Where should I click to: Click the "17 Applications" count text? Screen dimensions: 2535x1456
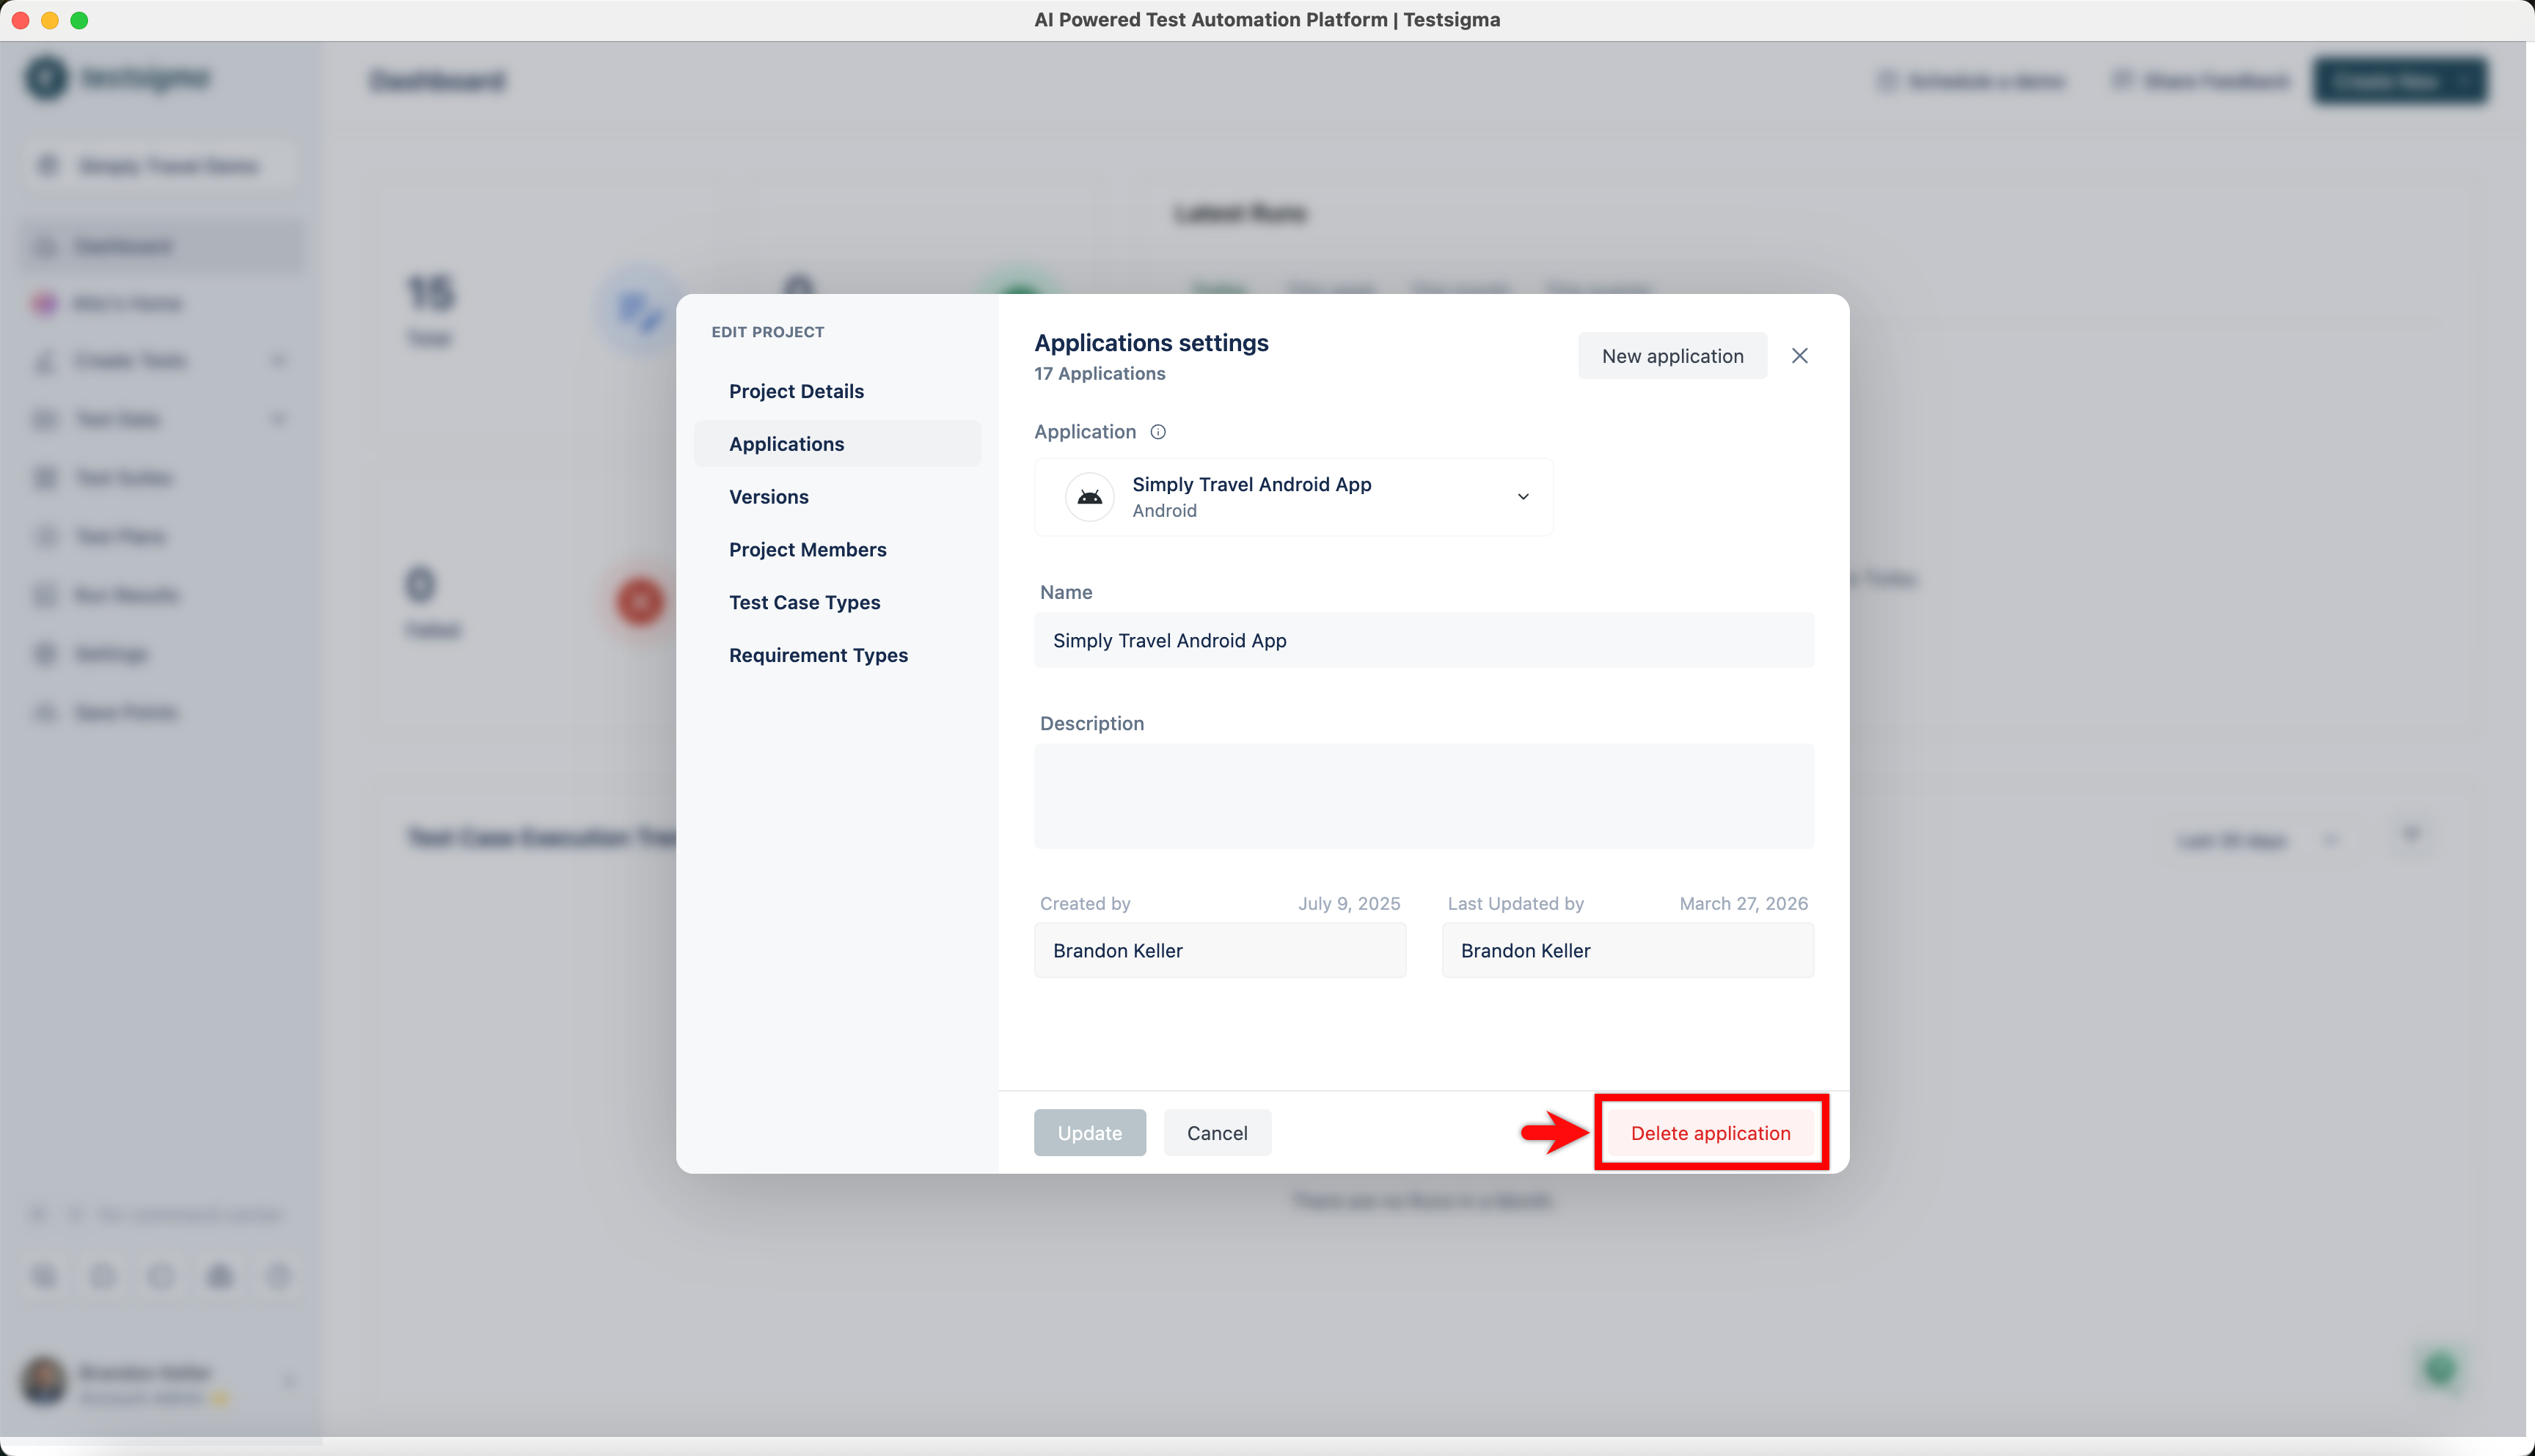(x=1100, y=374)
